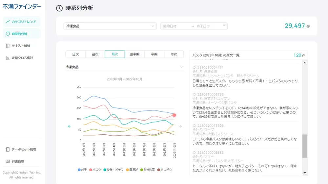Viewport: 328px width, 184px height.
Task: Click the 辞書管理 book icon
Action: click(x=8, y=161)
